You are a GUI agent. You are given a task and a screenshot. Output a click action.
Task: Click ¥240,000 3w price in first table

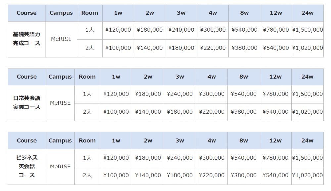181,30
